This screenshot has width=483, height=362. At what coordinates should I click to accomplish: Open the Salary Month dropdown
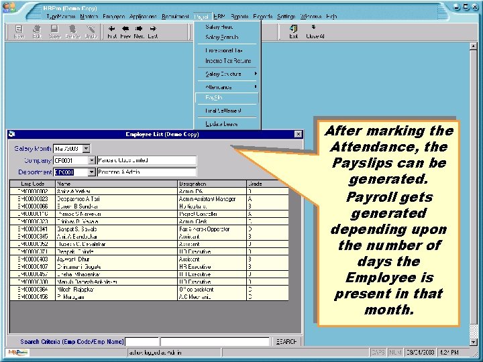[87, 149]
